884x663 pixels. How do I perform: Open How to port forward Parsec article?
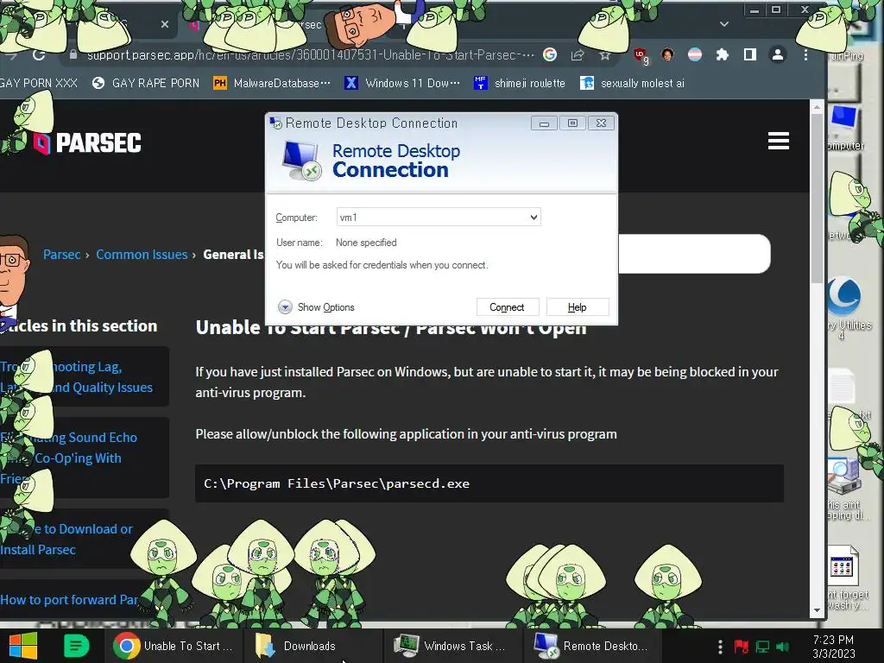[69, 600]
